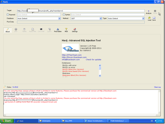Click the Load folder icon
Viewport: 165px width, 124px height.
[149, 18]
